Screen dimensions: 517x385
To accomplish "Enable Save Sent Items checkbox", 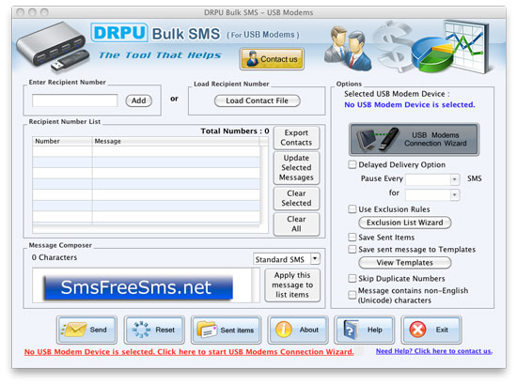I will 352,238.
